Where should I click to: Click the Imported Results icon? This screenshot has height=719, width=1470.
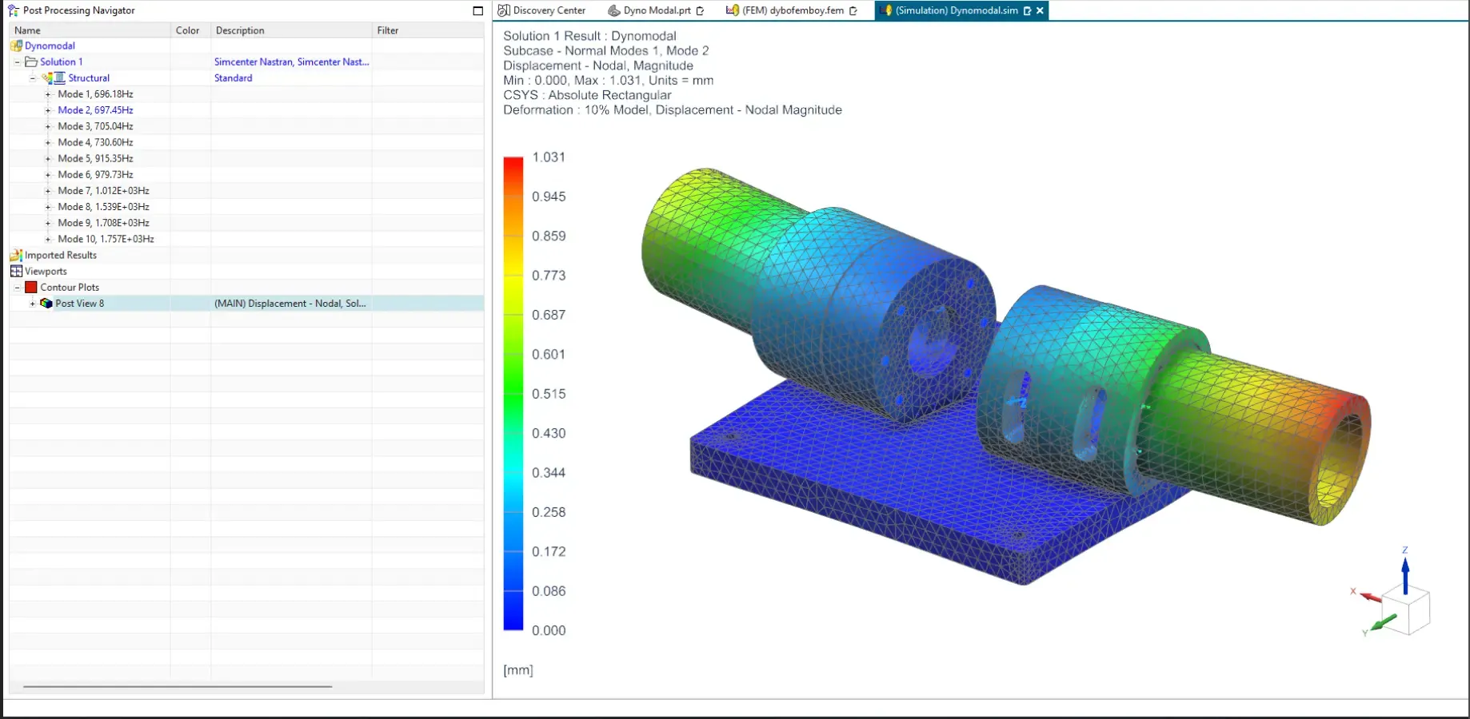(x=16, y=255)
